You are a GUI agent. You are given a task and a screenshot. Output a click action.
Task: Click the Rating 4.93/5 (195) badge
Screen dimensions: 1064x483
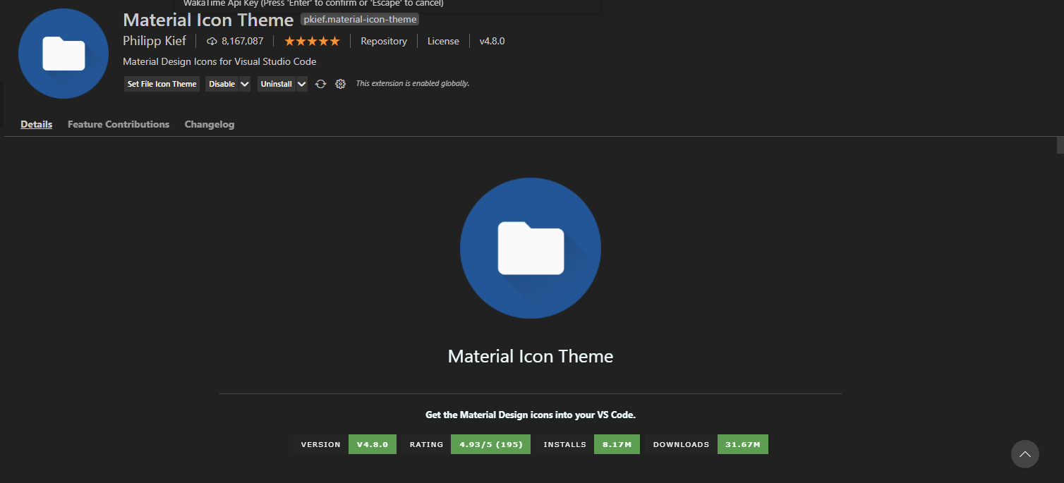[x=466, y=444]
